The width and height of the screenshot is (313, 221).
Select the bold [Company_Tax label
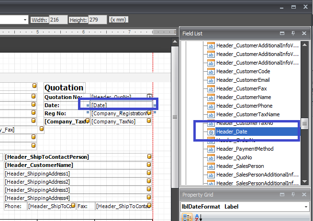click(67, 122)
